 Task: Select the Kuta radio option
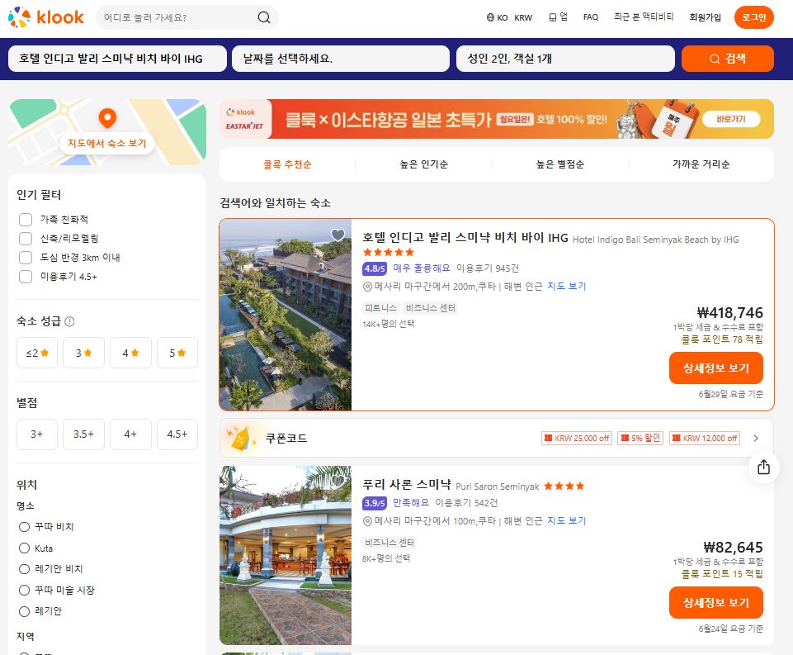pos(24,548)
